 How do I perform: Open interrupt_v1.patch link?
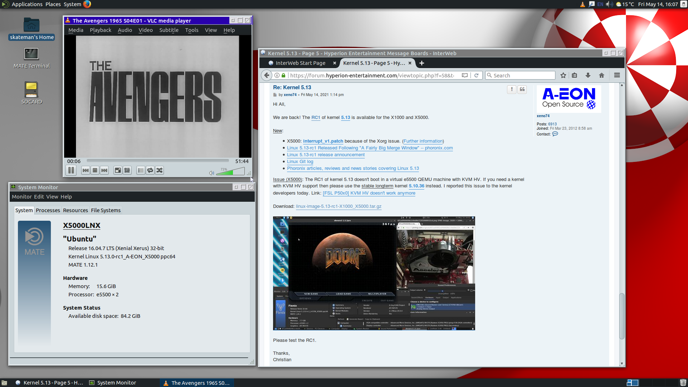(x=323, y=141)
